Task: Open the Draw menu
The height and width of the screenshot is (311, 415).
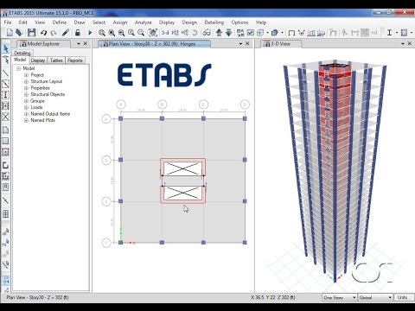Action: tap(80, 22)
